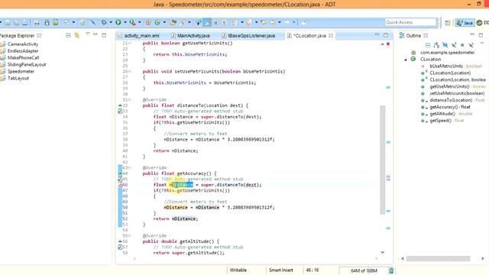Image resolution: width=489 pixels, height=275 pixels.
Task: Switch to the Java perspective
Action: (465, 23)
